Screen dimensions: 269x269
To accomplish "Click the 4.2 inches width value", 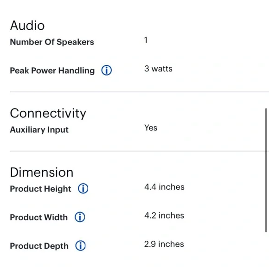I will tap(164, 216).
